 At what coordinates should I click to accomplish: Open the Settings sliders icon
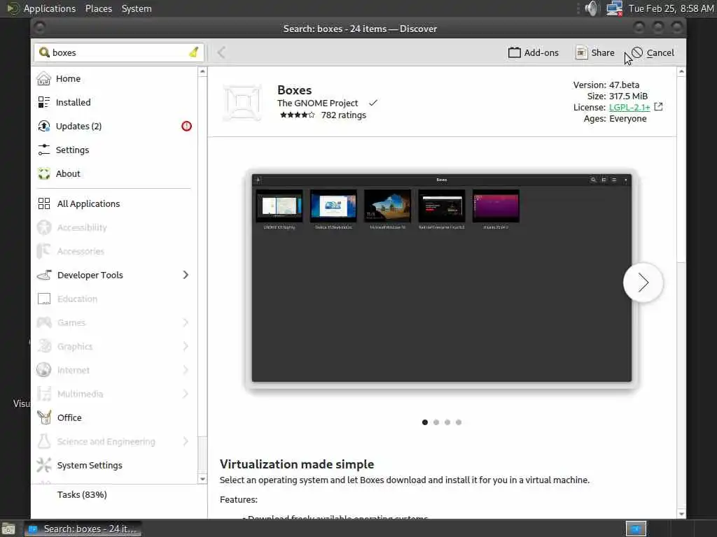click(x=44, y=150)
